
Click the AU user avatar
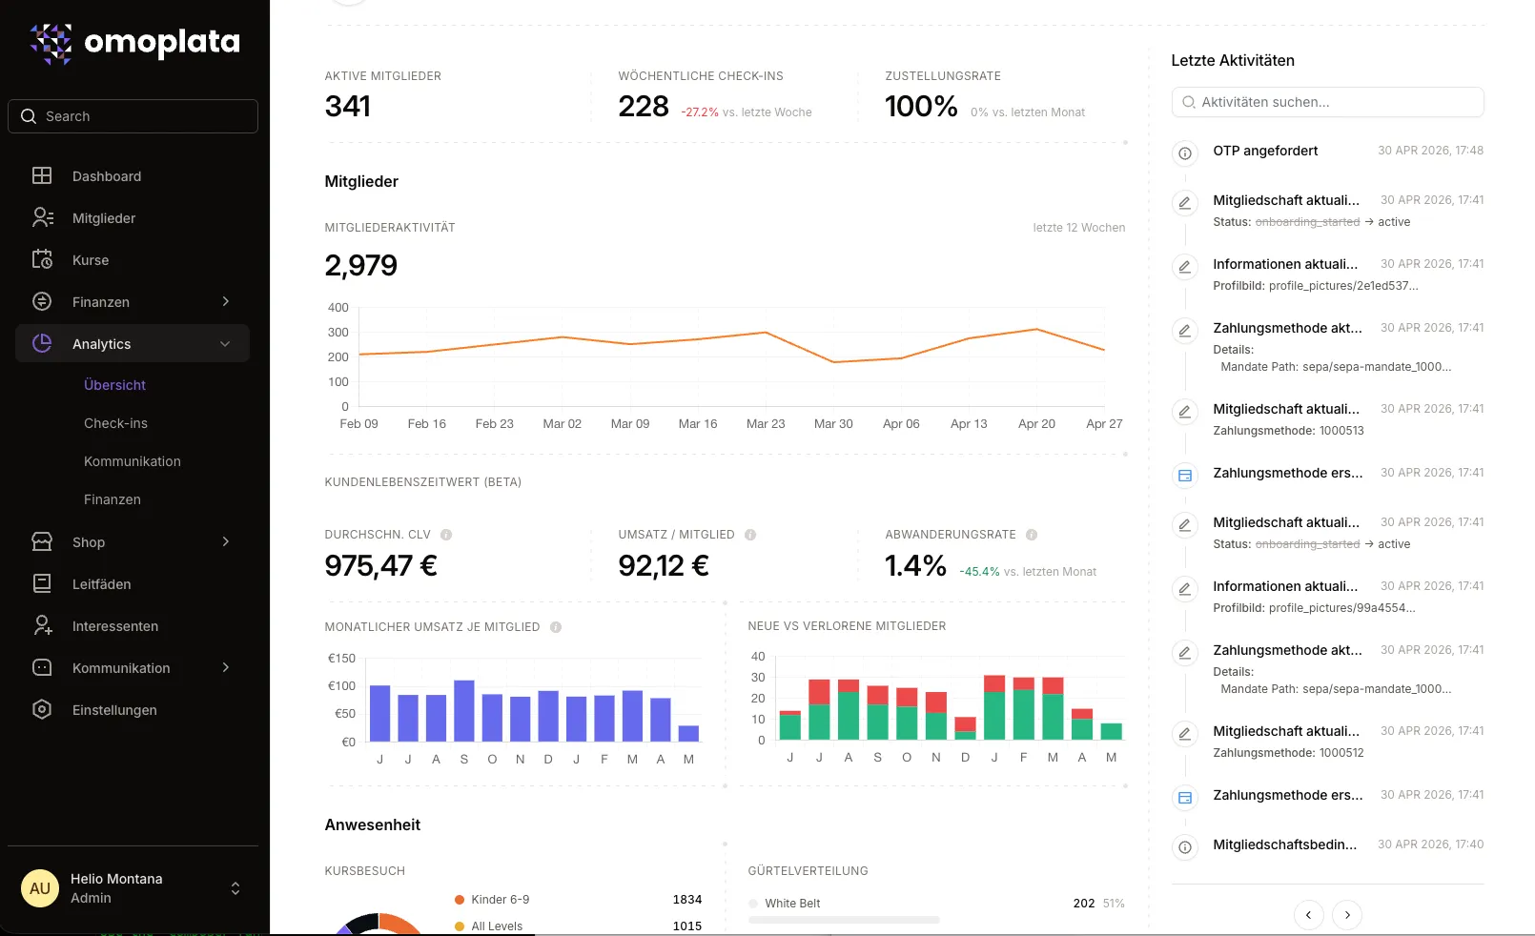[40, 888]
